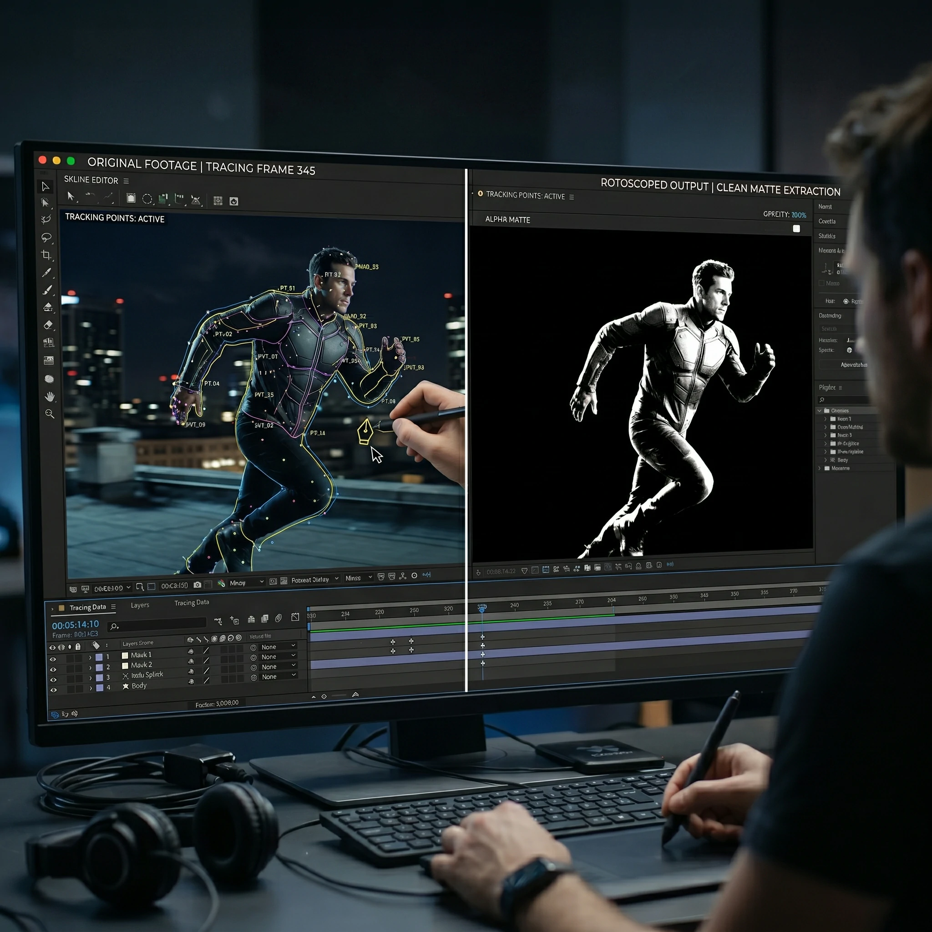Click the add-layer plus icon in timeline toolbar
Viewport: 932px width, 932px height.
point(234,620)
